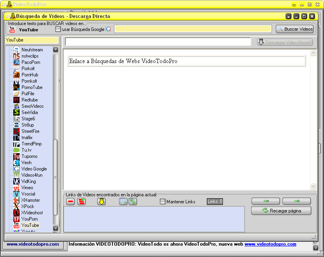Click the Tu.tv green icon
The image size is (324, 257).
coord(16,150)
